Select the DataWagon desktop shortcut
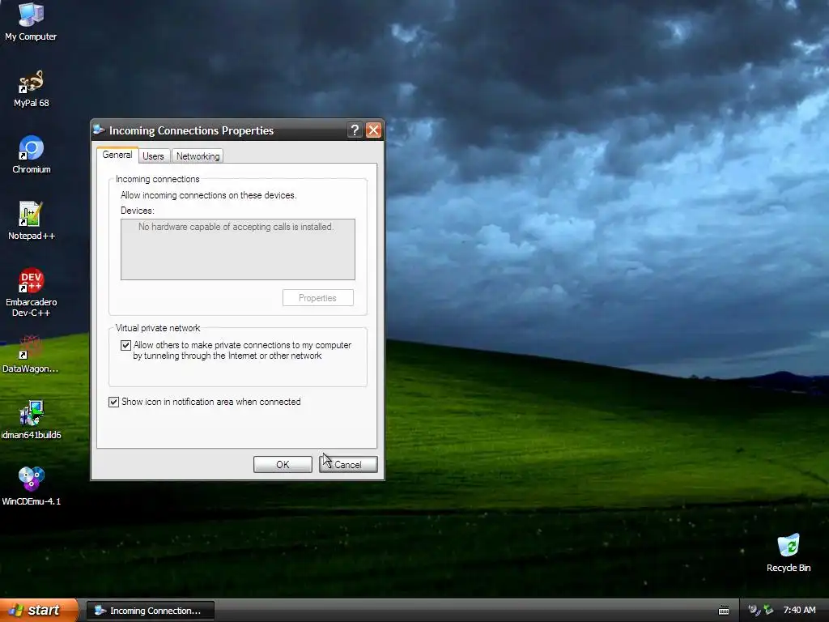829x622 pixels. click(x=30, y=354)
